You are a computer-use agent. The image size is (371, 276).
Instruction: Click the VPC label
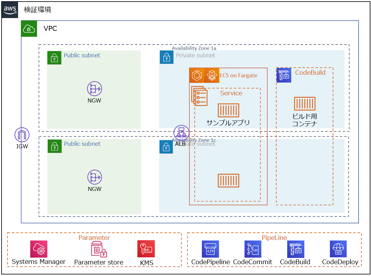tap(50, 28)
